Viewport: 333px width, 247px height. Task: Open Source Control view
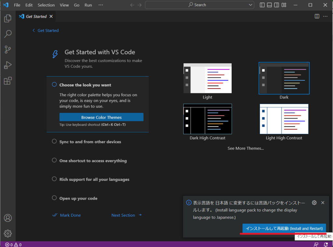click(x=8, y=50)
